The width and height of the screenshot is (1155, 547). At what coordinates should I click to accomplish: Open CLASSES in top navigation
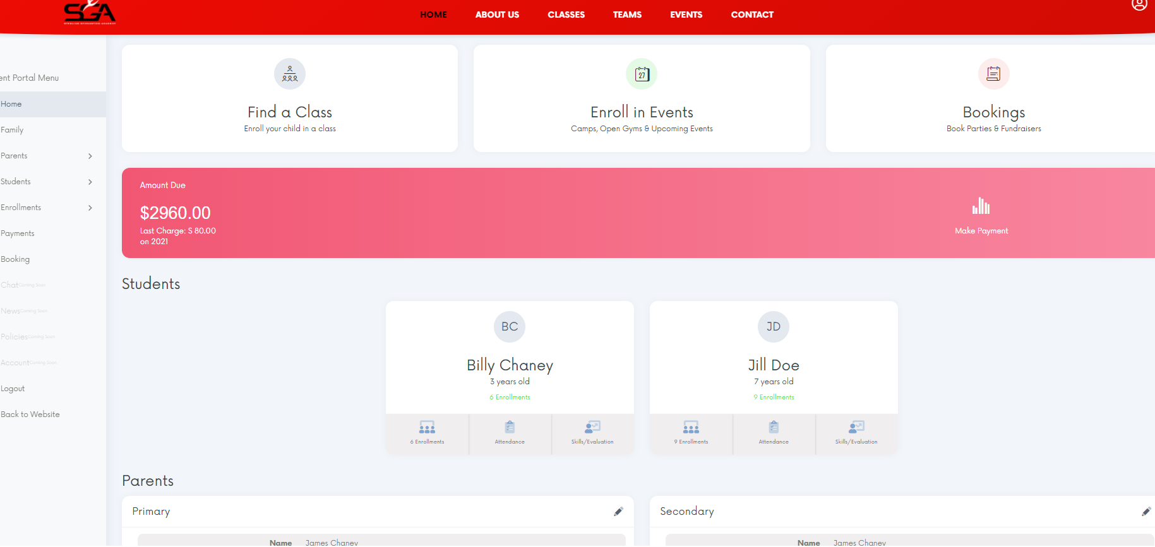click(x=566, y=15)
